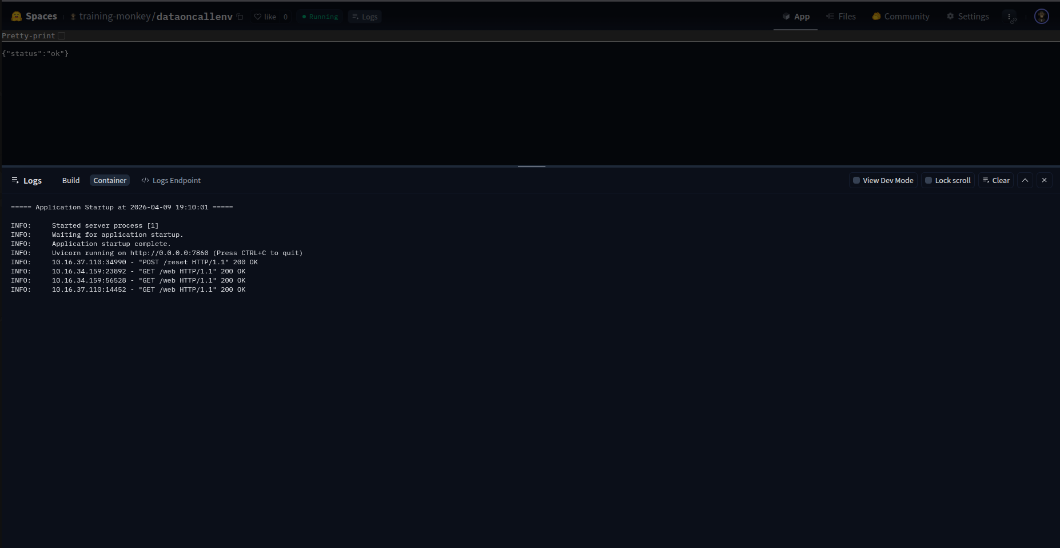Clear the container logs

click(996, 180)
